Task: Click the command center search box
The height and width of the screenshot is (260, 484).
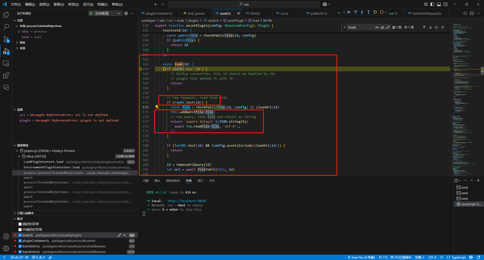Action: [244, 4]
